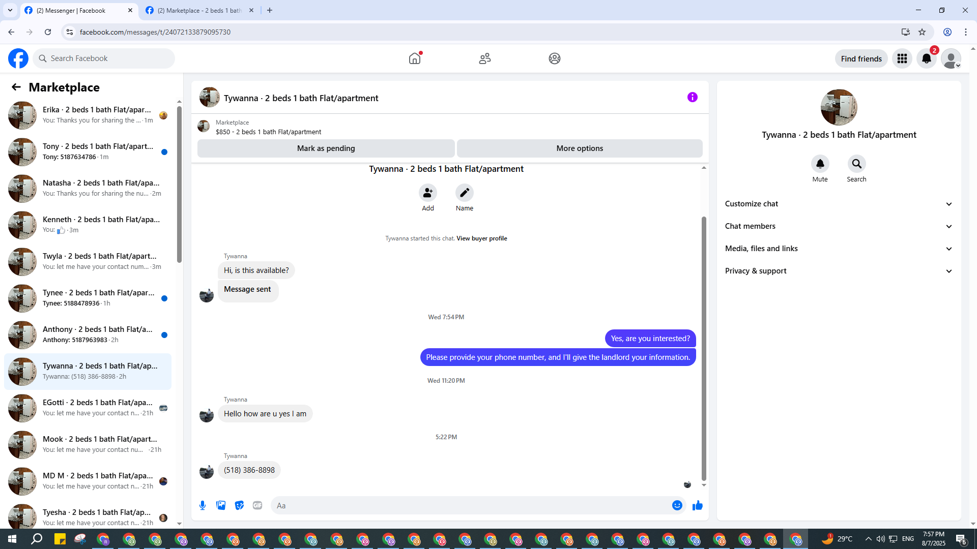Open the conversation information icon
Image resolution: width=977 pixels, height=549 pixels.
pyautogui.click(x=693, y=97)
